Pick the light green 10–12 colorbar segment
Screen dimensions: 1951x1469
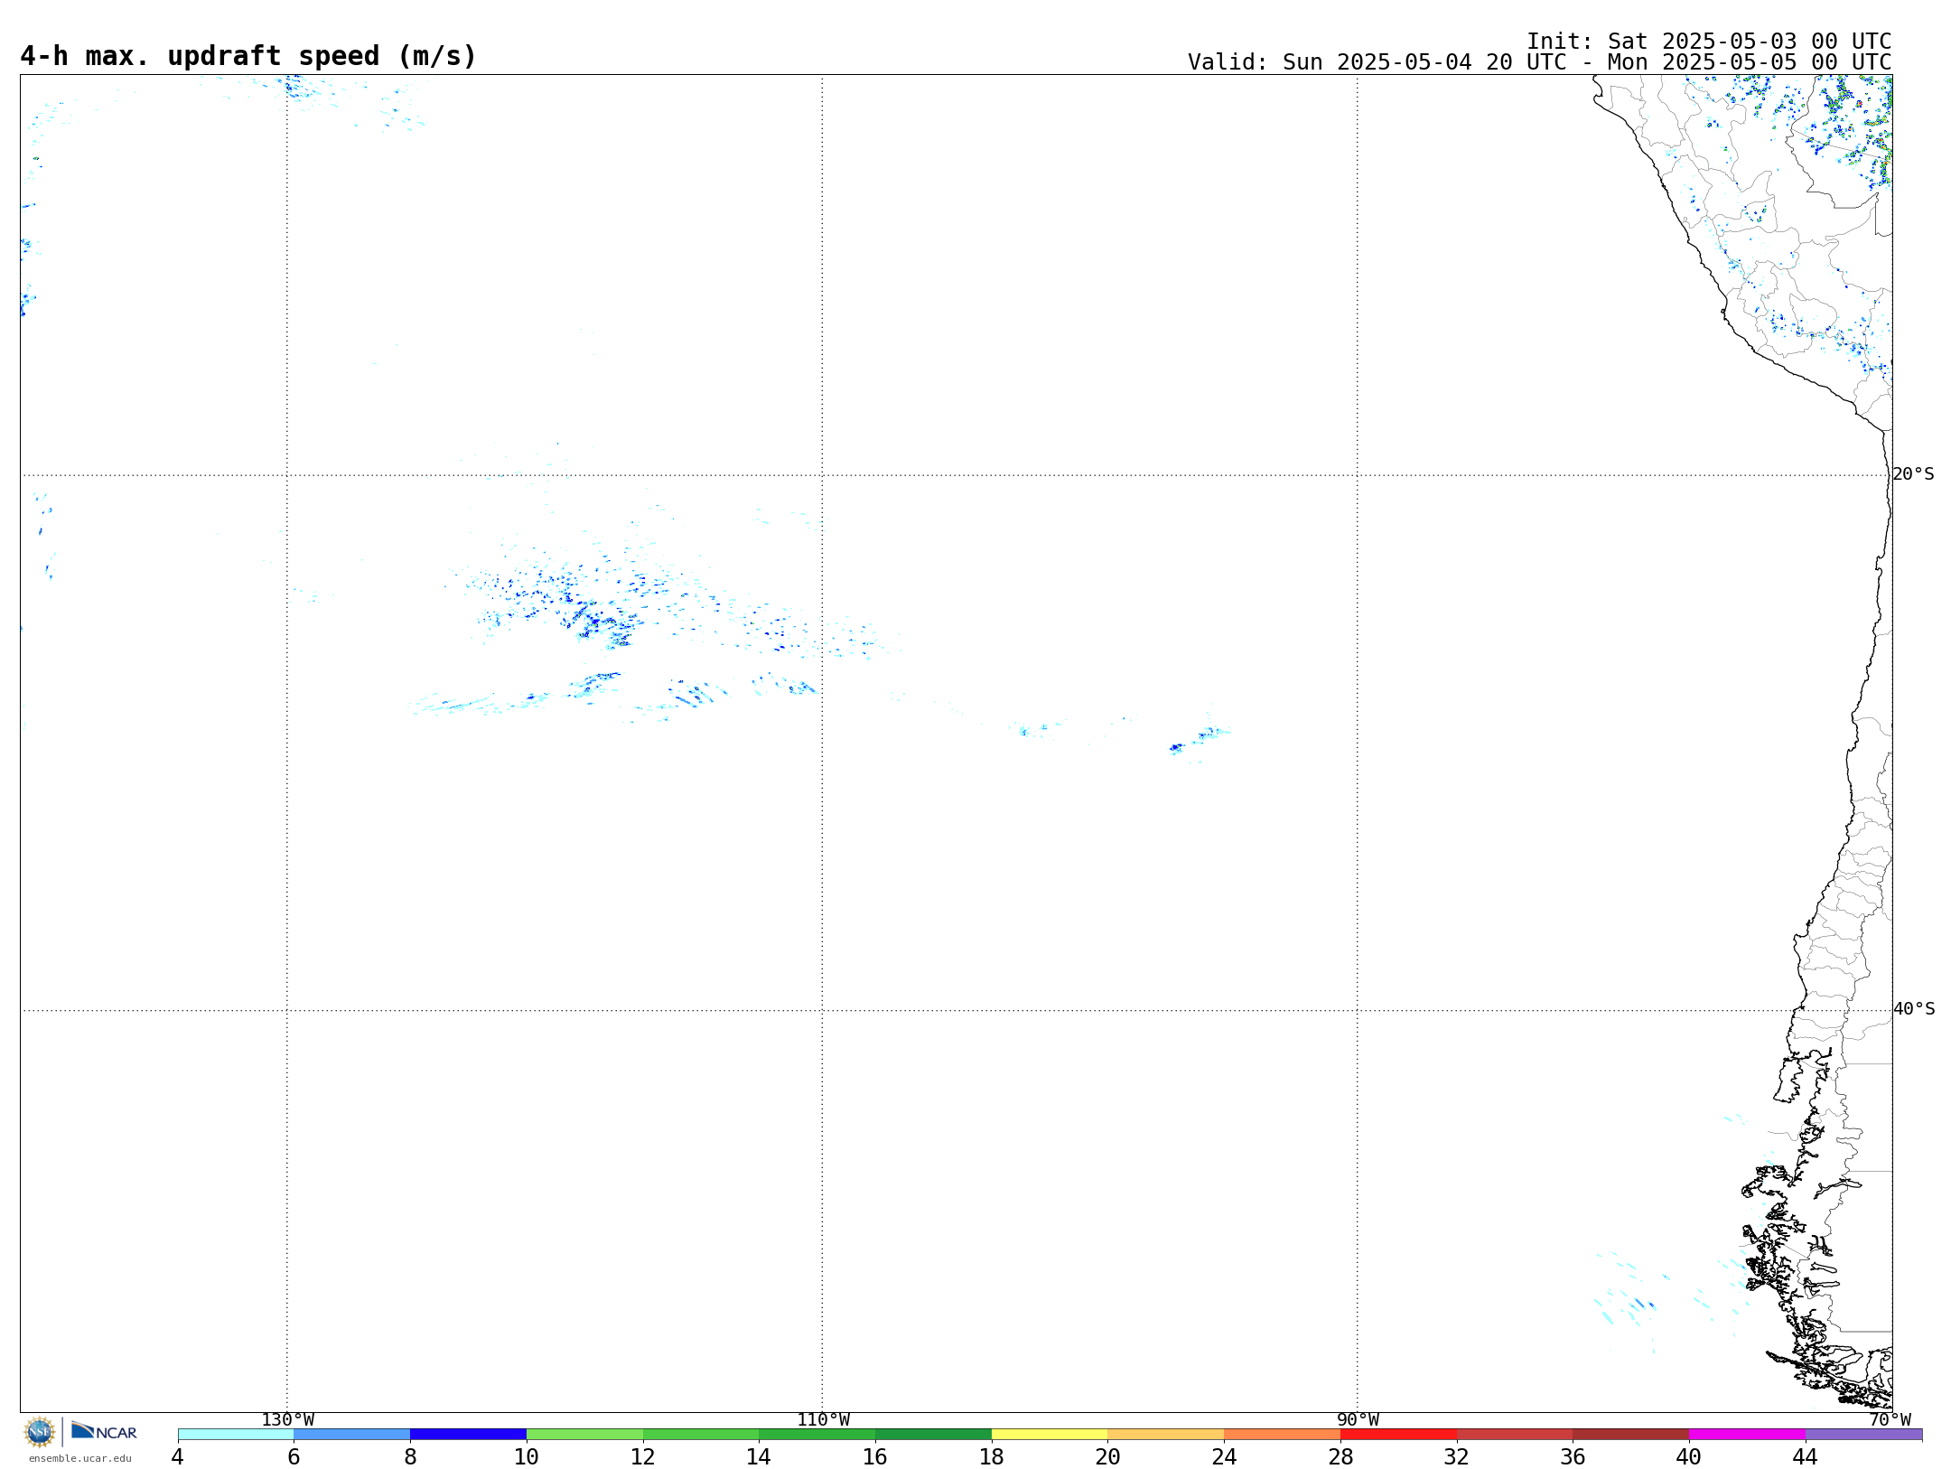[584, 1434]
